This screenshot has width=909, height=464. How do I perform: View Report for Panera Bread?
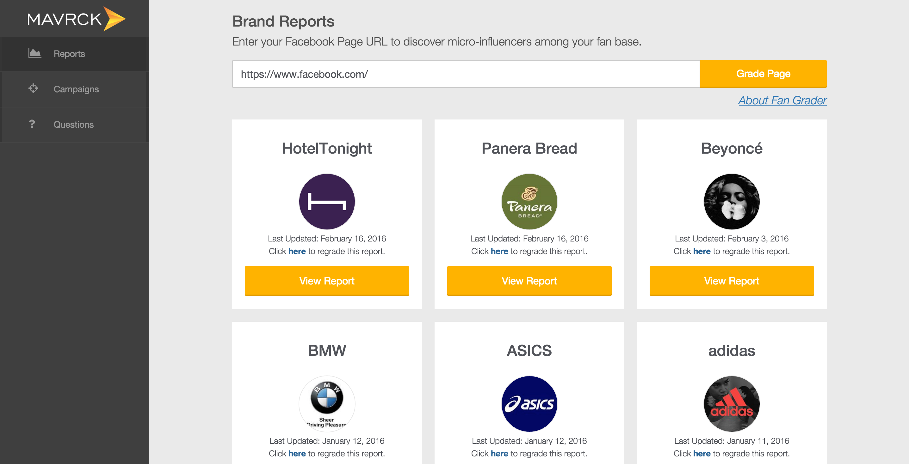click(529, 281)
